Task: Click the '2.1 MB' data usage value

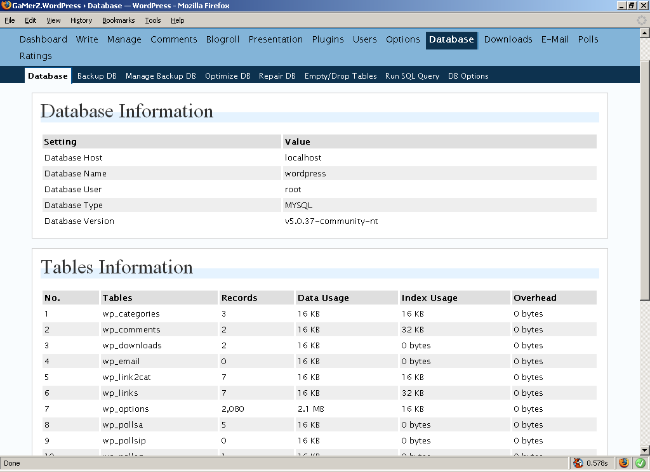Action: tap(311, 409)
